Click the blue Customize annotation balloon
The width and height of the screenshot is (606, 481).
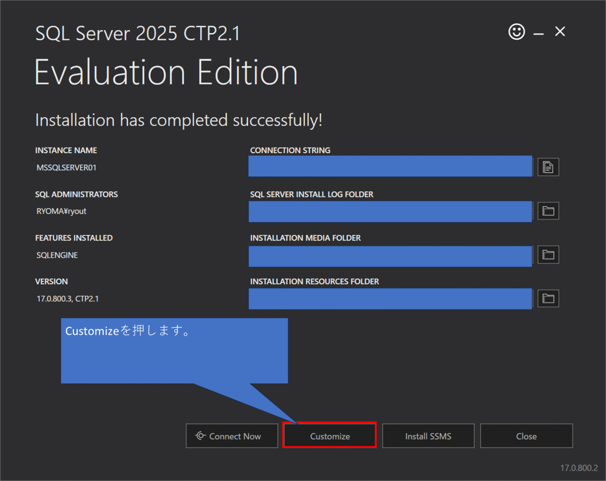coord(174,349)
